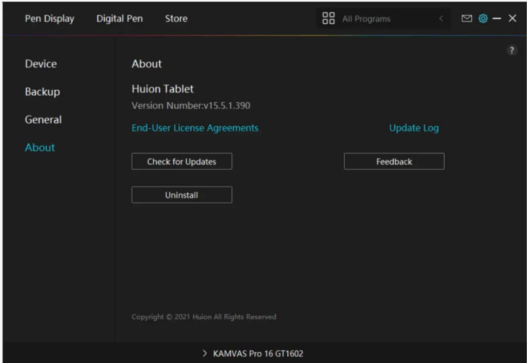Viewport: 527px width, 363px height.
Task: Click the Check for Updates button
Action: tap(182, 162)
